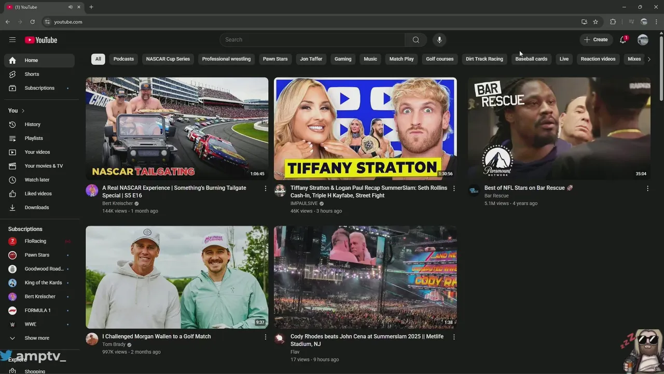Expand subscriptions with Show more
Viewport: 664px width, 374px height.
[x=39, y=338]
